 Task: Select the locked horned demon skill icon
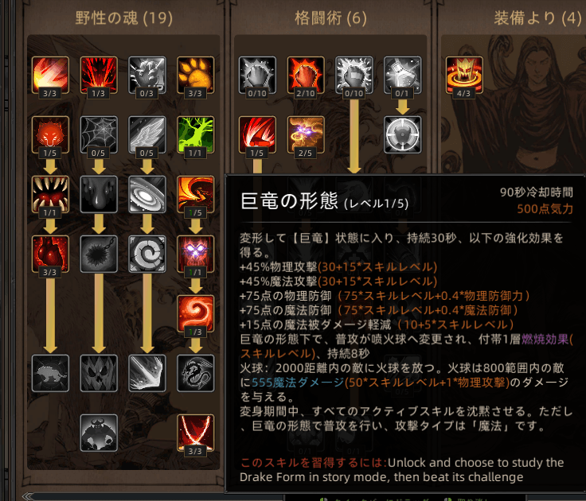point(99,433)
